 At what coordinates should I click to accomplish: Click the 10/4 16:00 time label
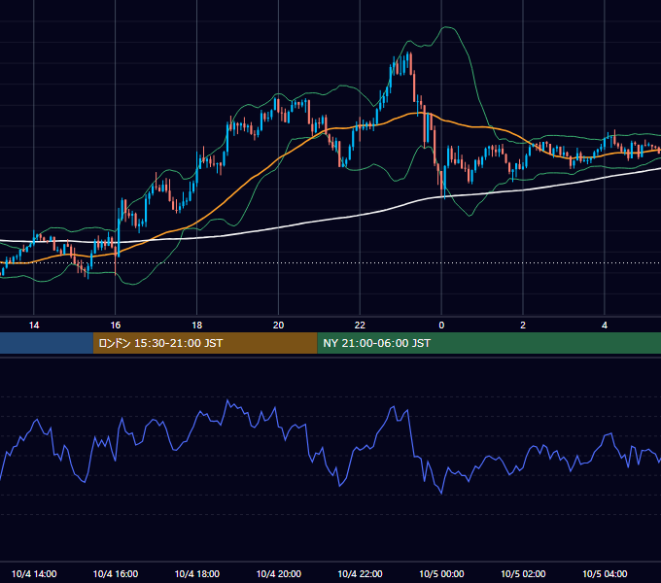tap(115, 573)
